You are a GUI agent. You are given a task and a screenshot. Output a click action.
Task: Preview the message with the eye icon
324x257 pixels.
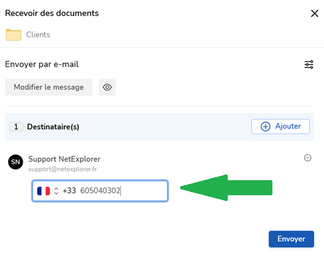(x=107, y=87)
